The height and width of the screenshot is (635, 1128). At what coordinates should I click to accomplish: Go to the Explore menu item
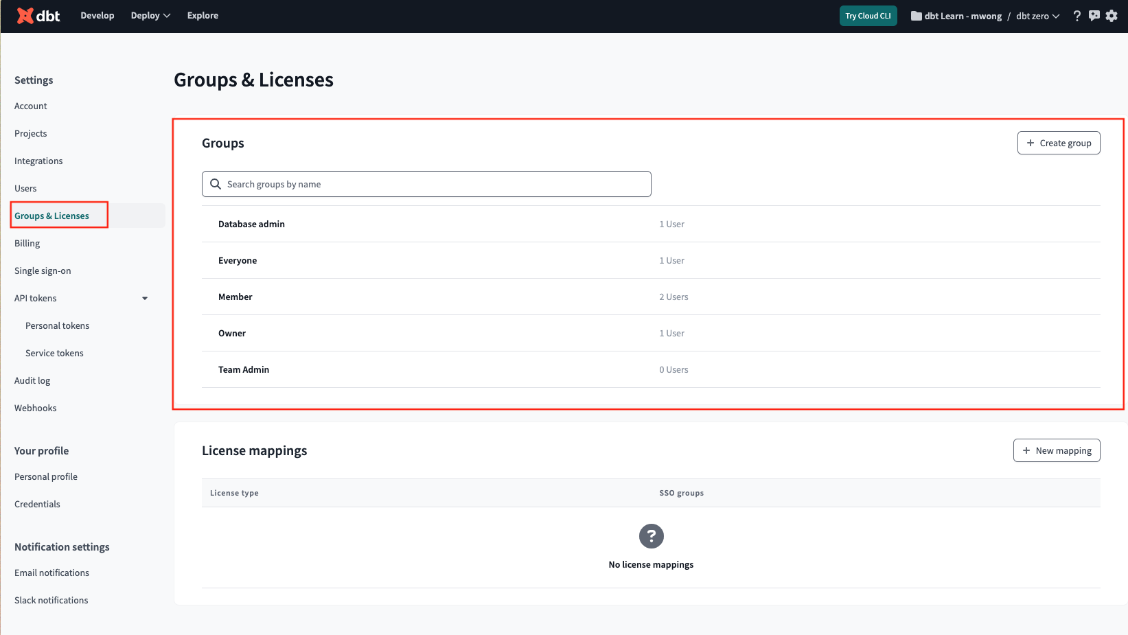click(x=203, y=16)
